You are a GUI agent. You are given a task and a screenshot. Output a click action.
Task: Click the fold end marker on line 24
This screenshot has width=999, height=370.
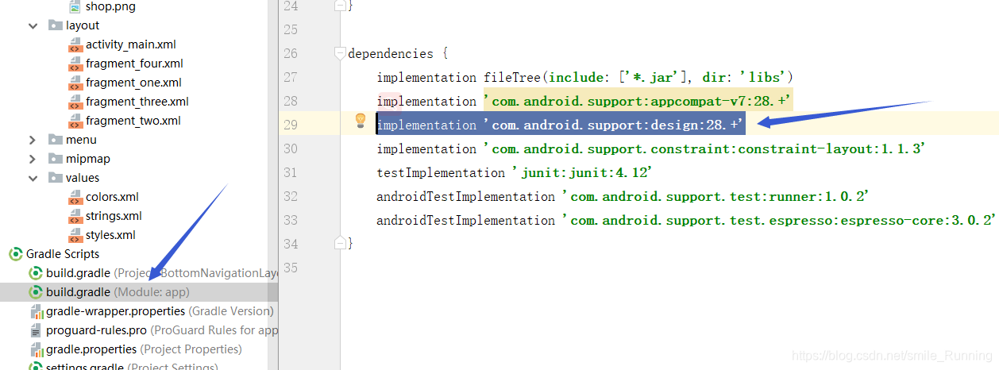[x=341, y=6]
